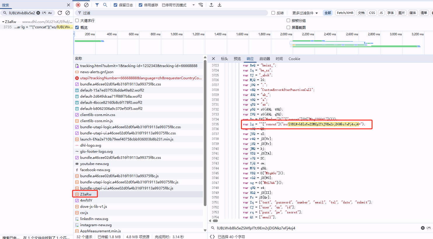
Task: Enable 屏幕截图 screenshots checkbox
Action: [x=288, y=27]
